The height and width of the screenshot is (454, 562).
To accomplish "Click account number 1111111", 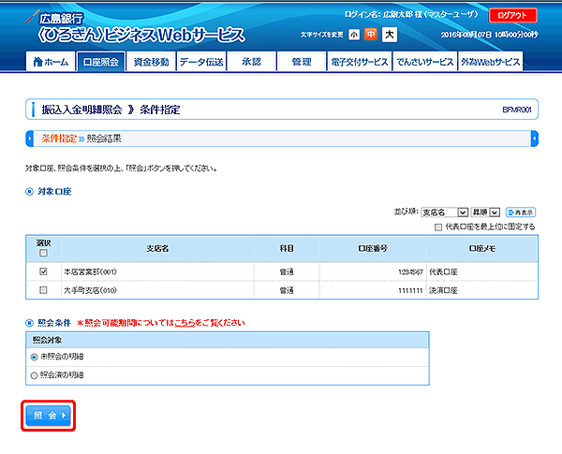I will point(410,290).
